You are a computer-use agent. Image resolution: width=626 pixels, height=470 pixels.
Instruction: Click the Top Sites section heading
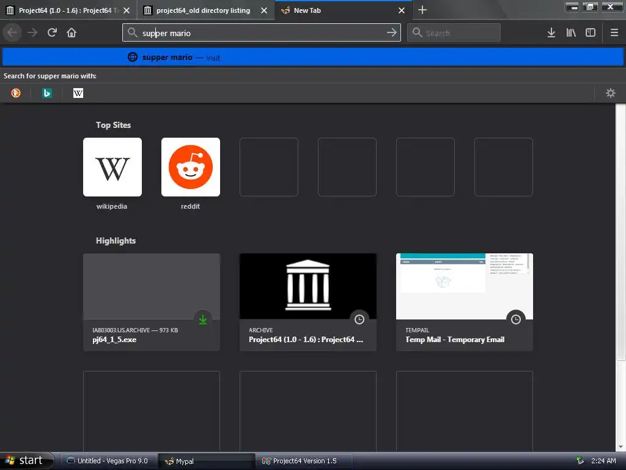[x=113, y=125]
